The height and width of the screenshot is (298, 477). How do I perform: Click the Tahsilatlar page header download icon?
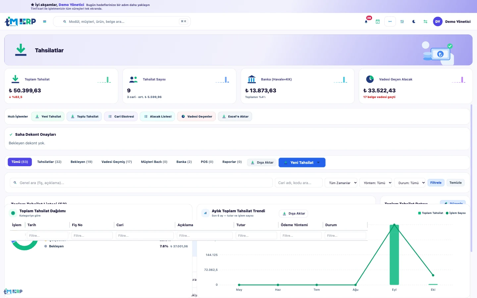point(21,50)
